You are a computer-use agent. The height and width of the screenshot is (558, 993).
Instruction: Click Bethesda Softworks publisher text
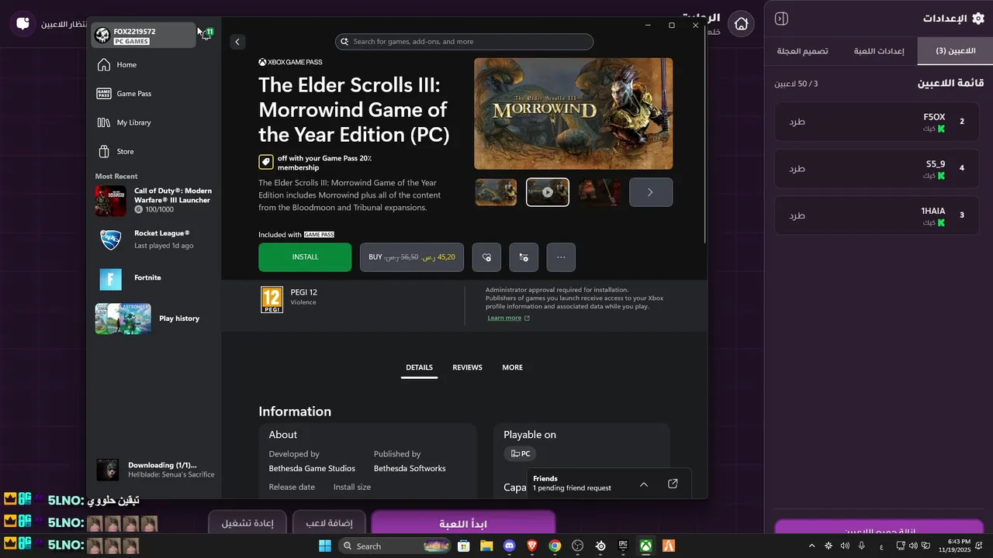[x=410, y=469]
